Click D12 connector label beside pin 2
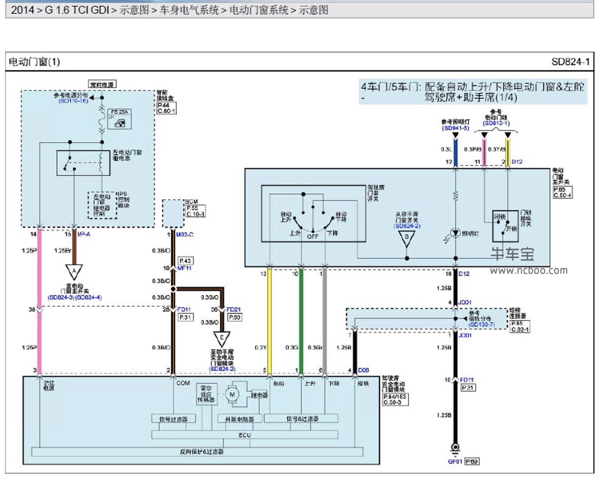Image resolution: width=599 pixels, height=481 pixels. point(517,162)
